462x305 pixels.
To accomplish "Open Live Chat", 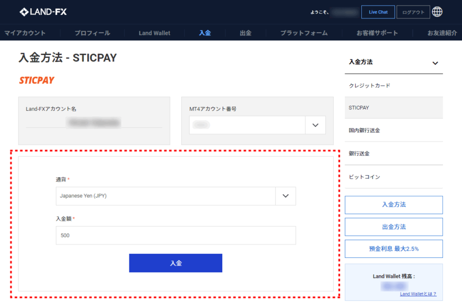I will coord(378,12).
